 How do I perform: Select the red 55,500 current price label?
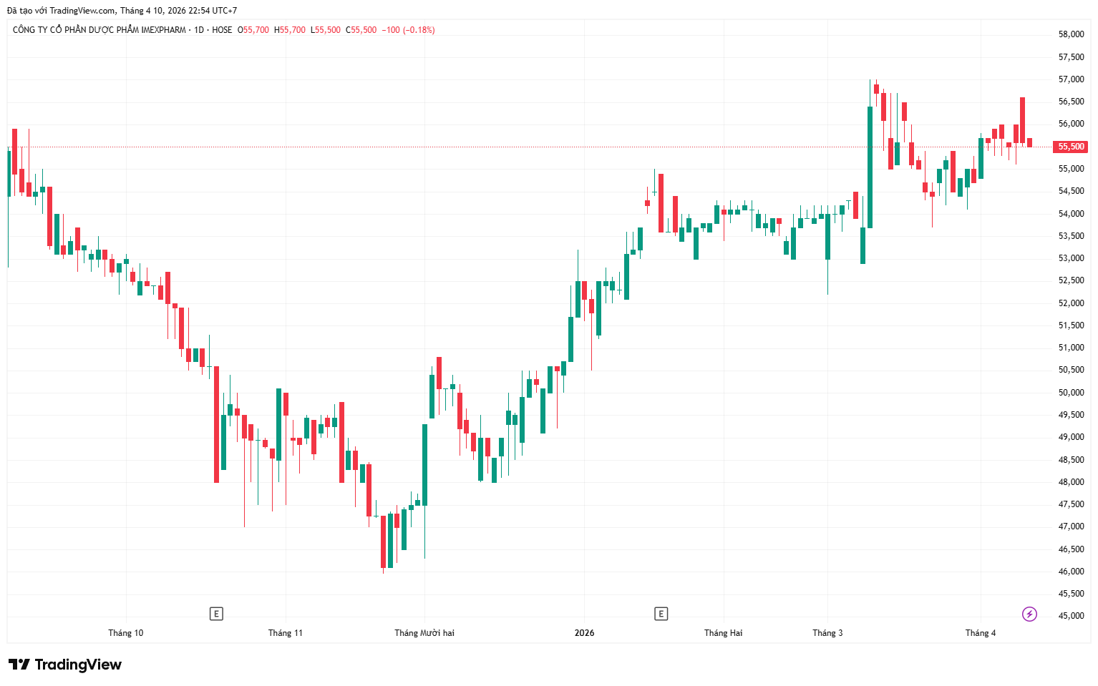[1072, 147]
